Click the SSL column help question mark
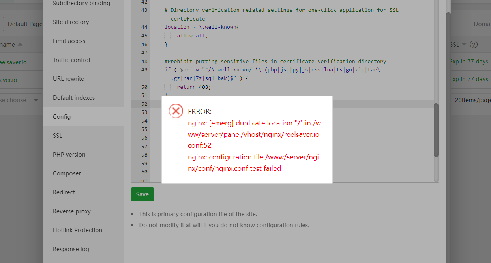The width and height of the screenshot is (491, 263). (474, 45)
